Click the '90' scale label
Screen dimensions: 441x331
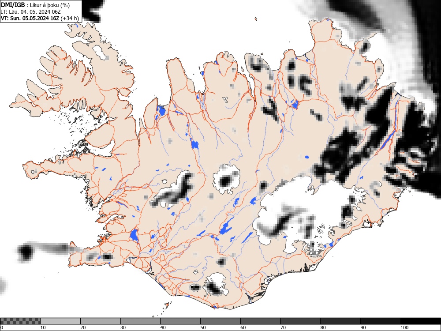(x=363, y=327)
